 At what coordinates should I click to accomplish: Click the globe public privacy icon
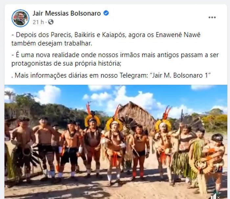[x=51, y=22]
